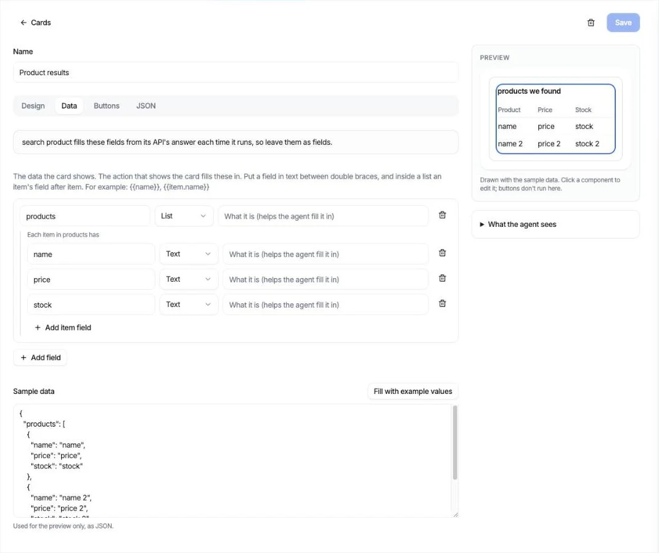Click the description box for products
The image size is (659, 553).
(323, 216)
